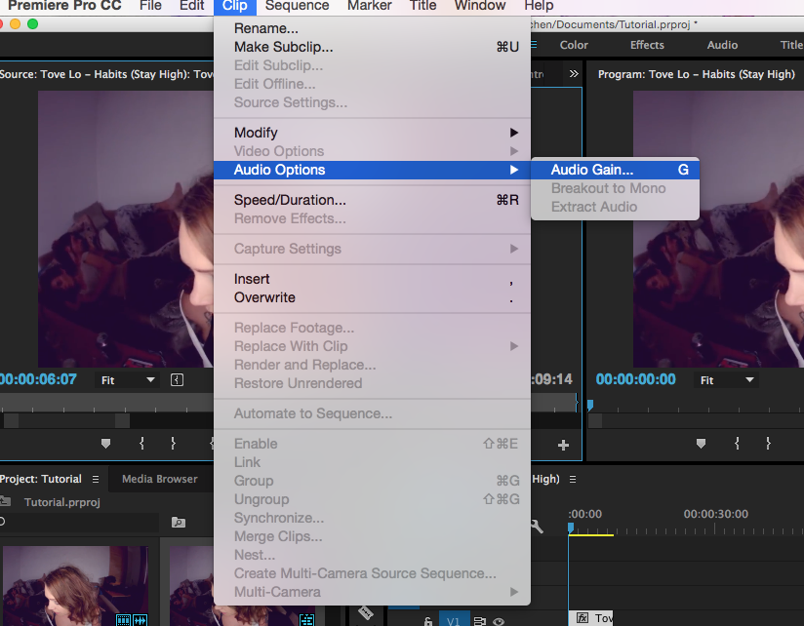The height and width of the screenshot is (626, 804).
Task: Open the Source monitor Fit zoom dropdown
Action: (x=128, y=380)
